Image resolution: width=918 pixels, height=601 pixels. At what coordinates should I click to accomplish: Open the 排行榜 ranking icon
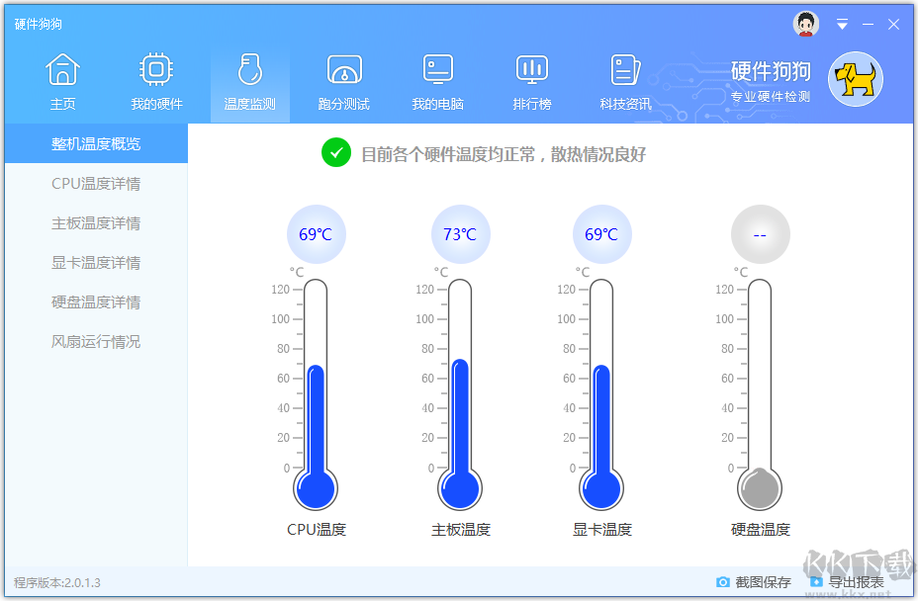pyautogui.click(x=531, y=69)
